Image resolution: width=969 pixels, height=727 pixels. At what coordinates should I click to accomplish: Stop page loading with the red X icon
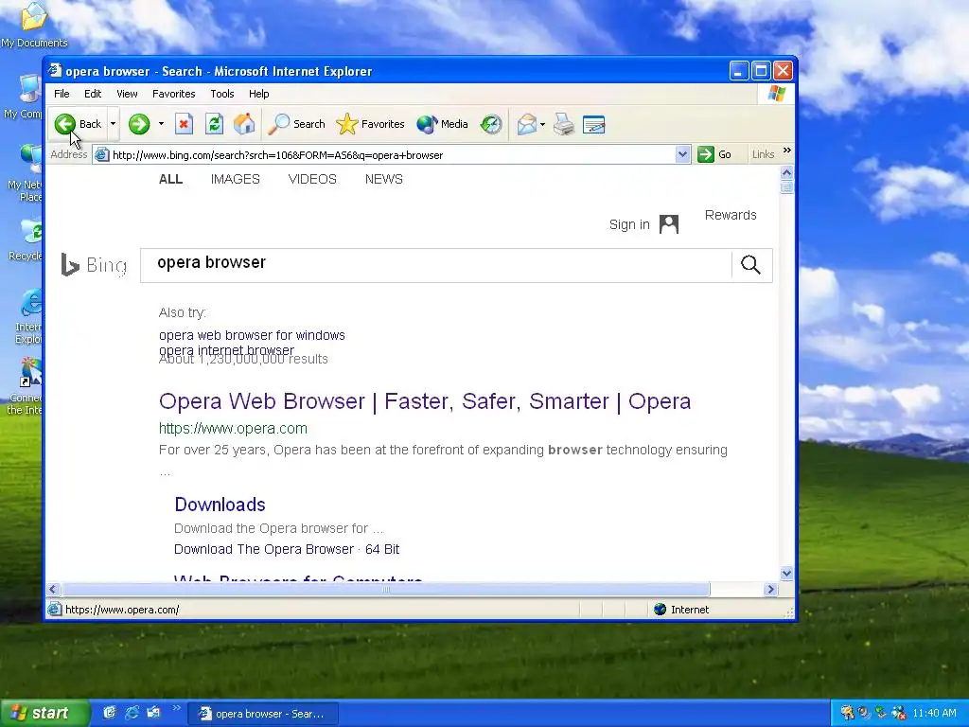(x=184, y=124)
